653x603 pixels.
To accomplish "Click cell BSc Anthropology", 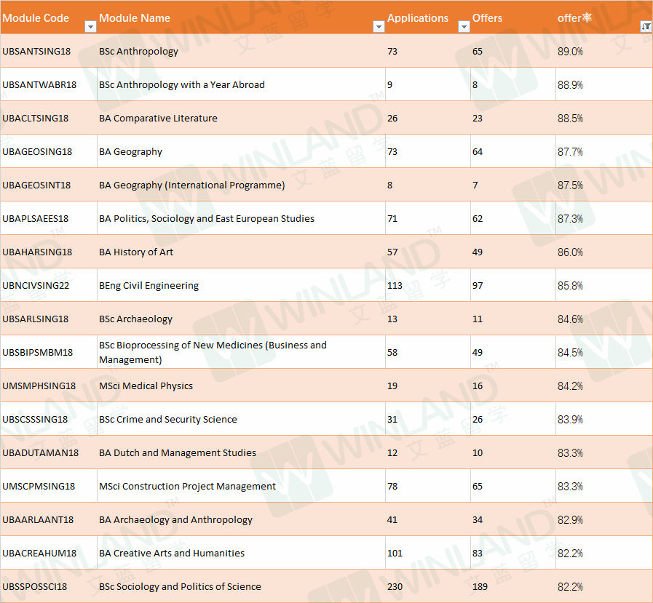I will click(x=241, y=51).
